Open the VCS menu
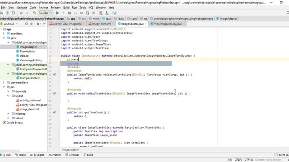Screen dimensions: 289x162 click(91, 8)
